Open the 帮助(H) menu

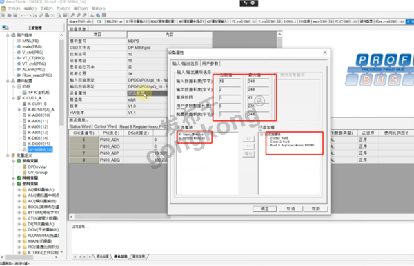pos(98,9)
